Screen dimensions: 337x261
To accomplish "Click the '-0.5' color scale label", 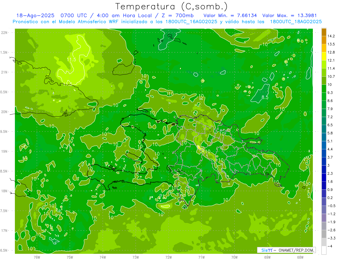I will click(331, 206).
